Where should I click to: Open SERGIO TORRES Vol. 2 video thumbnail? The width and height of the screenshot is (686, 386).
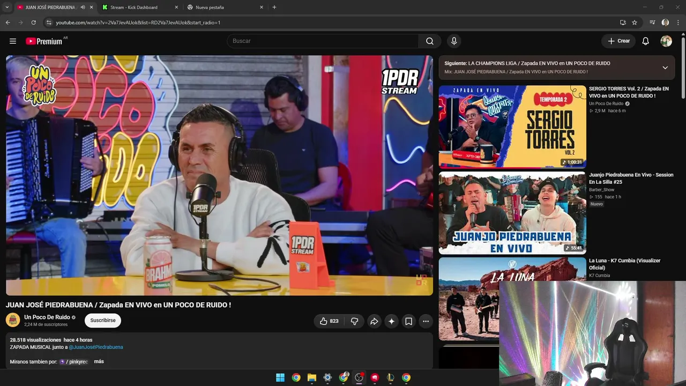tap(512, 127)
